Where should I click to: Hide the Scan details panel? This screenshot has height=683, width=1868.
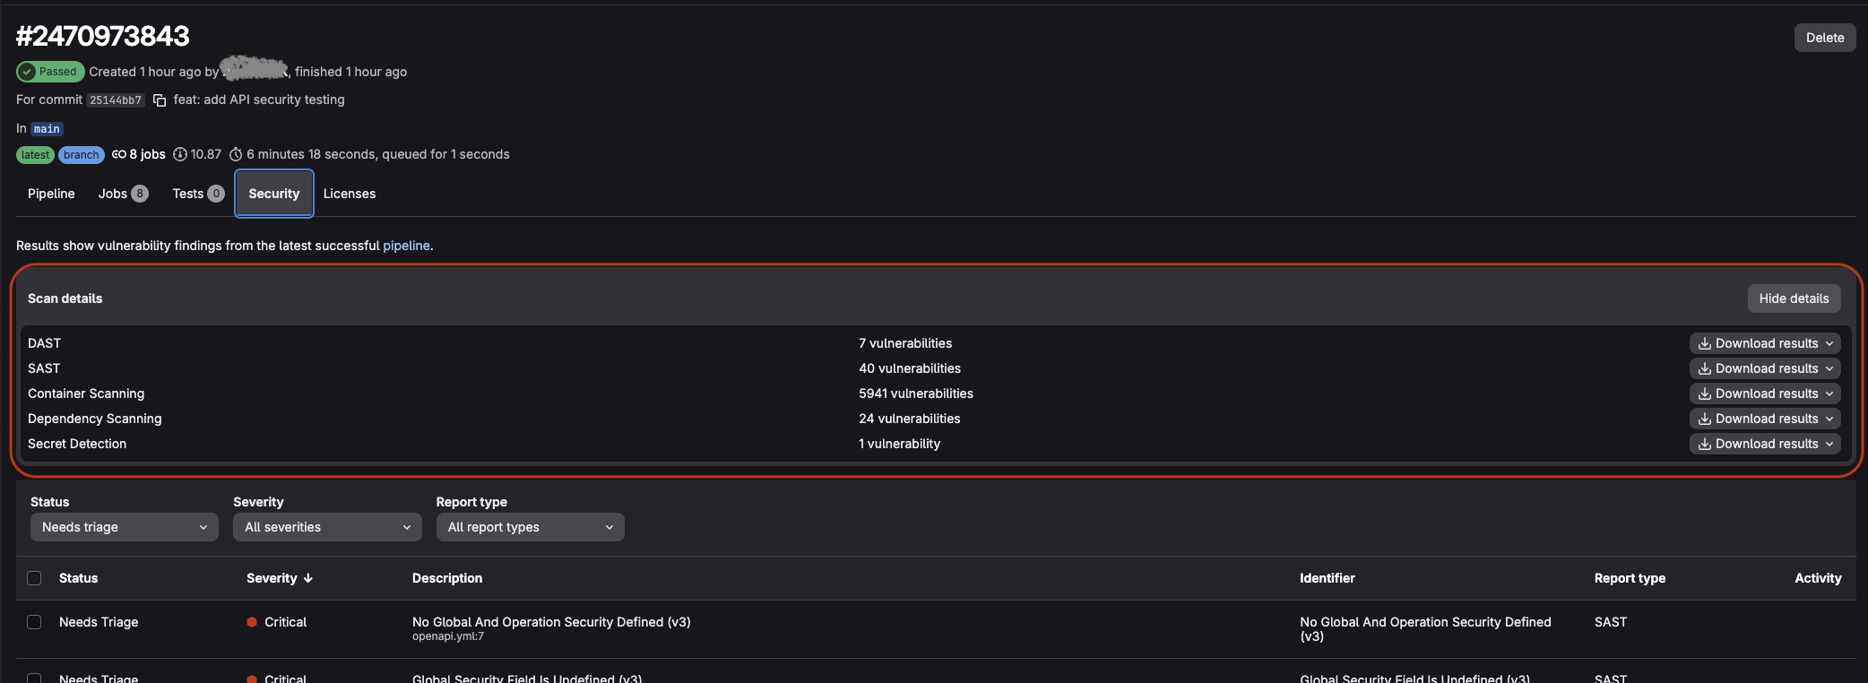tap(1793, 298)
